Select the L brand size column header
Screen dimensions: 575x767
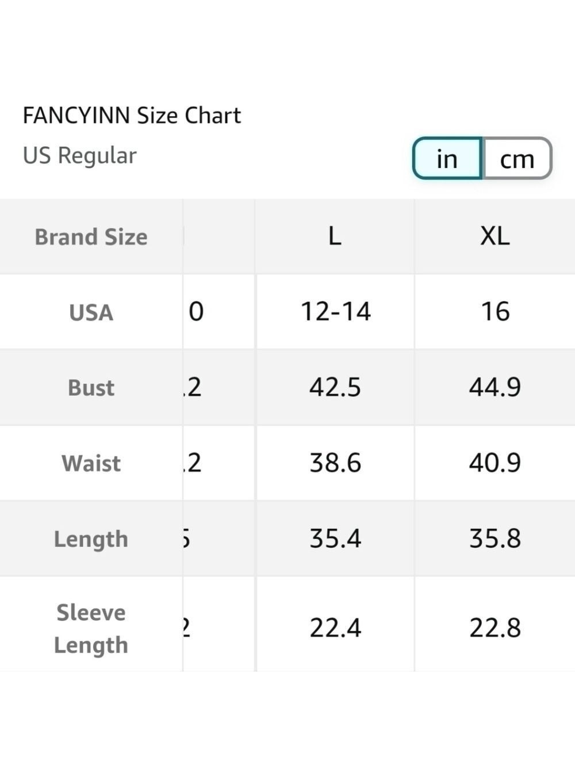point(335,236)
